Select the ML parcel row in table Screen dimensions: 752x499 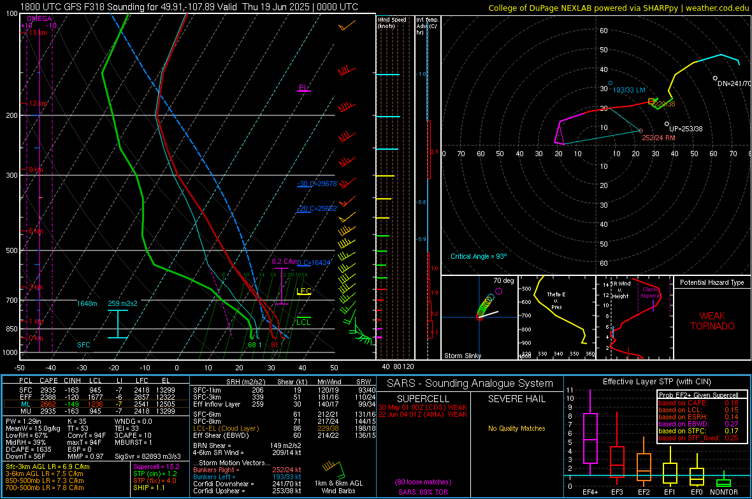coord(96,404)
